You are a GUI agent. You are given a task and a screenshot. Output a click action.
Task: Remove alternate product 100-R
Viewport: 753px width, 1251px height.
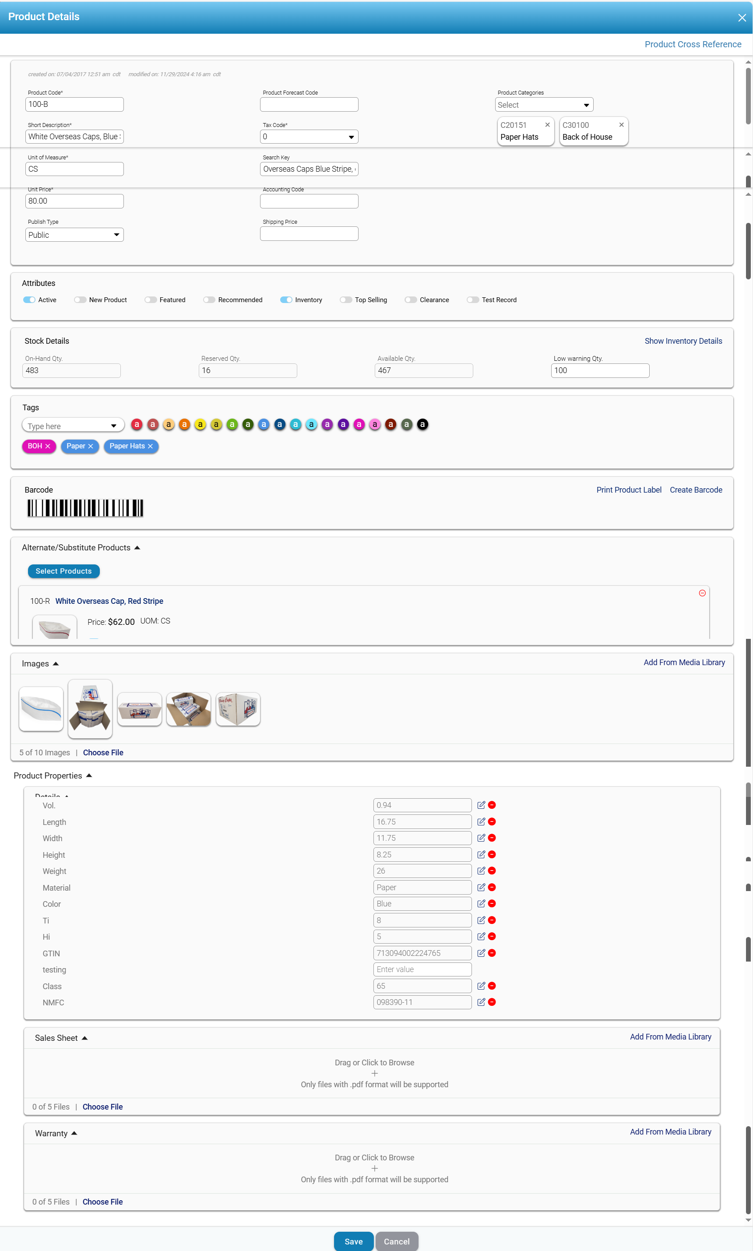click(x=702, y=593)
